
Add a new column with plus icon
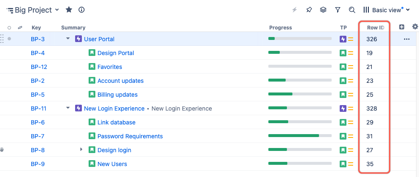coord(402,27)
